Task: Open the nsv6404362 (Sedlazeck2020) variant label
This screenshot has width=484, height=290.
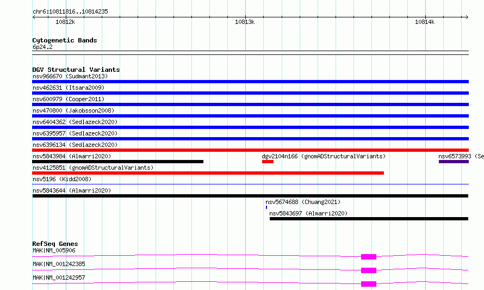Action: (75, 122)
